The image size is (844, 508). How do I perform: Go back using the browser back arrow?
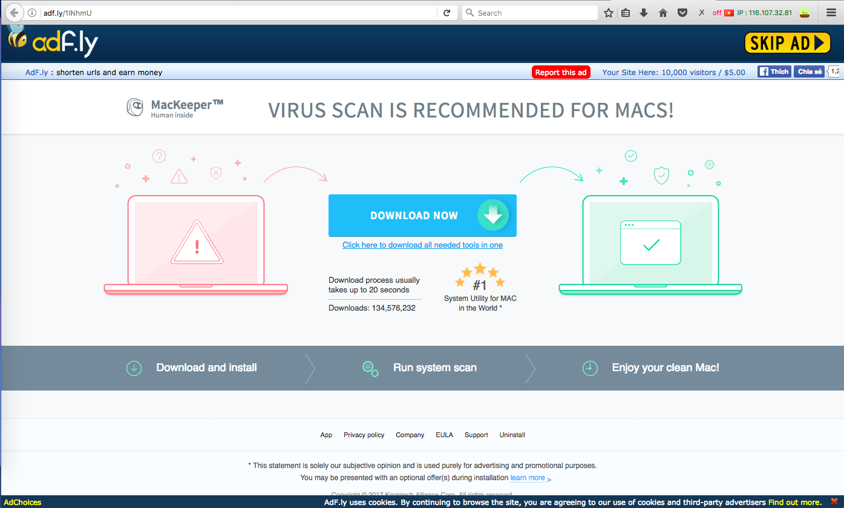(x=13, y=13)
